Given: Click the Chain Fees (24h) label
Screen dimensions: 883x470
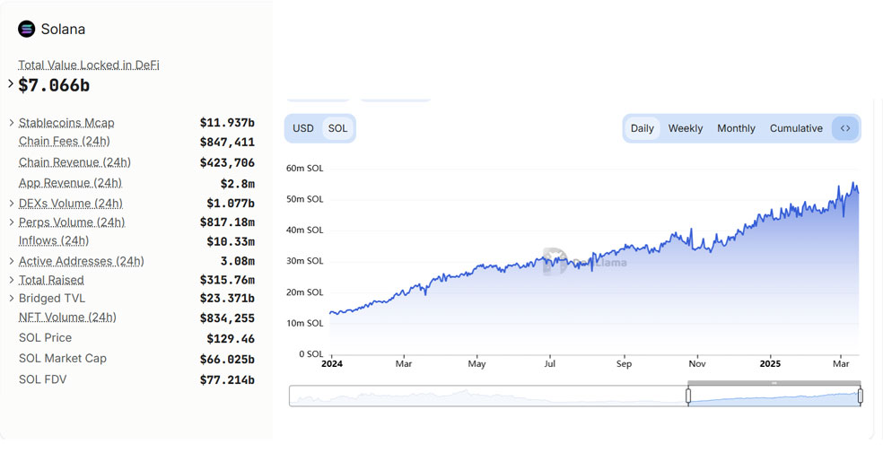Looking at the screenshot, I should pos(65,142).
